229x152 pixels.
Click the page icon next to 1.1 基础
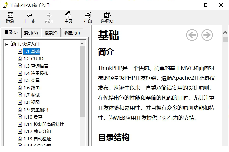tap(20, 51)
